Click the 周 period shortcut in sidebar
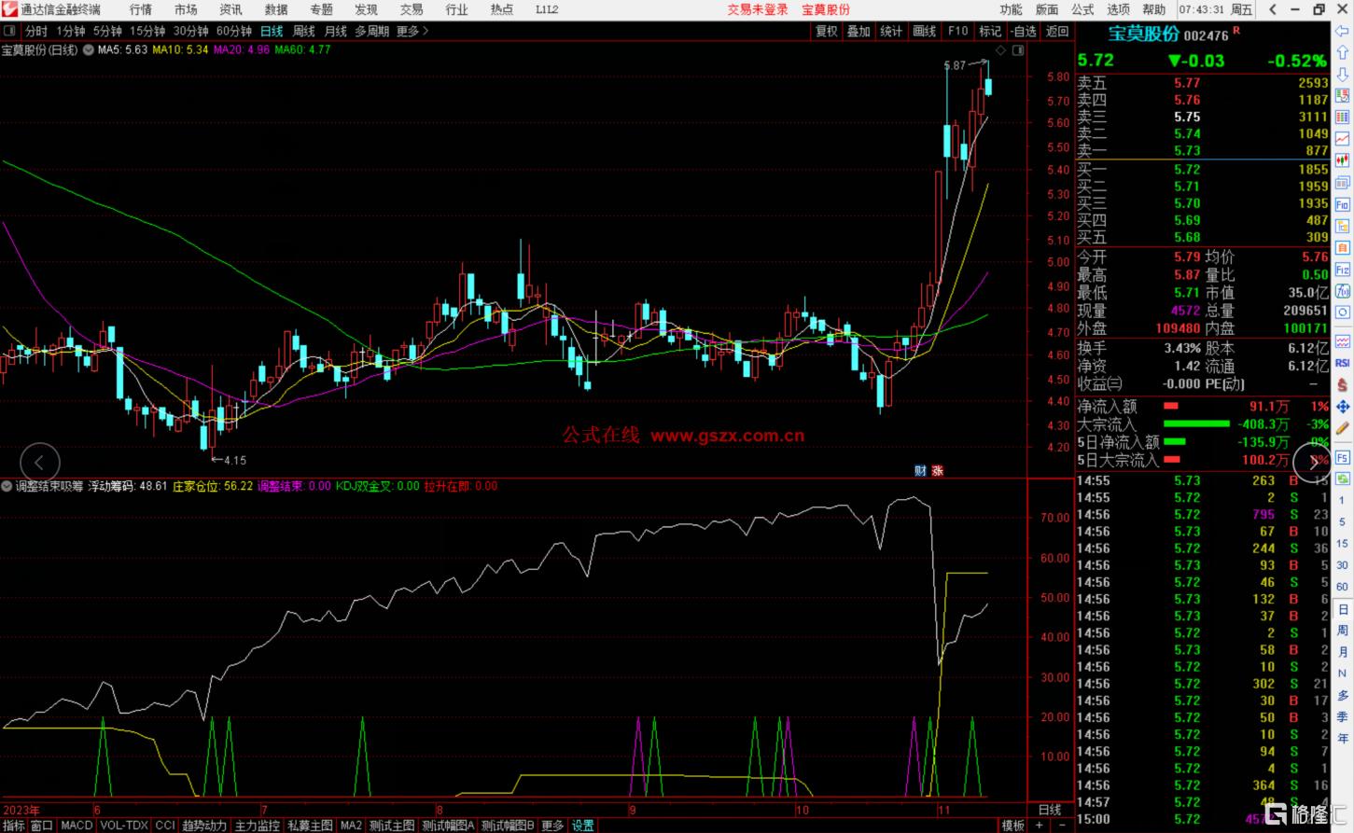This screenshot has width=1354, height=833. (x=1343, y=631)
